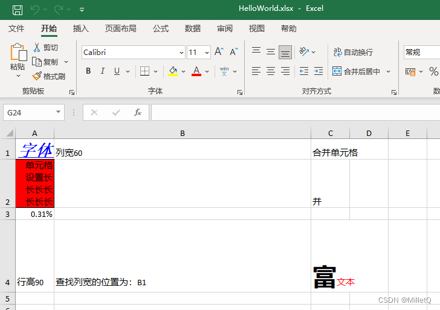
Task: Expand the borders options arrow
Action: click(x=155, y=71)
